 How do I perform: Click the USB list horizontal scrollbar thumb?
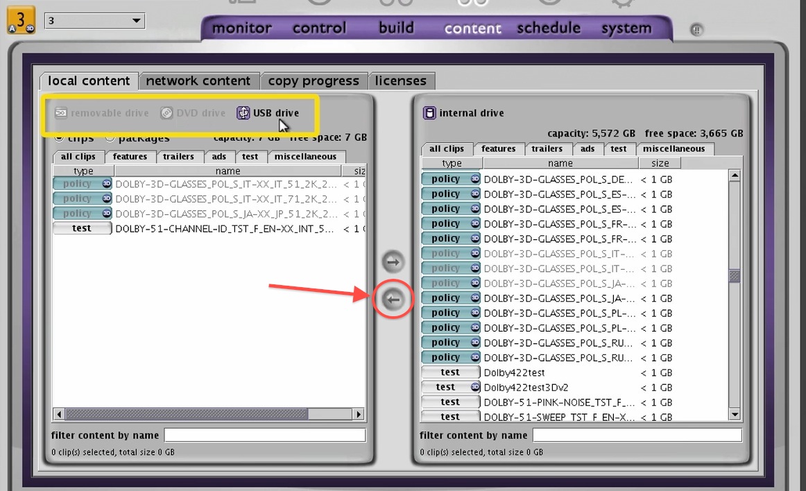click(x=187, y=414)
